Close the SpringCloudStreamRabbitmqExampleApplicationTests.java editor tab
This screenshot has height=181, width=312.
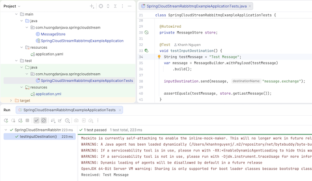pyautogui.click(x=250, y=6)
